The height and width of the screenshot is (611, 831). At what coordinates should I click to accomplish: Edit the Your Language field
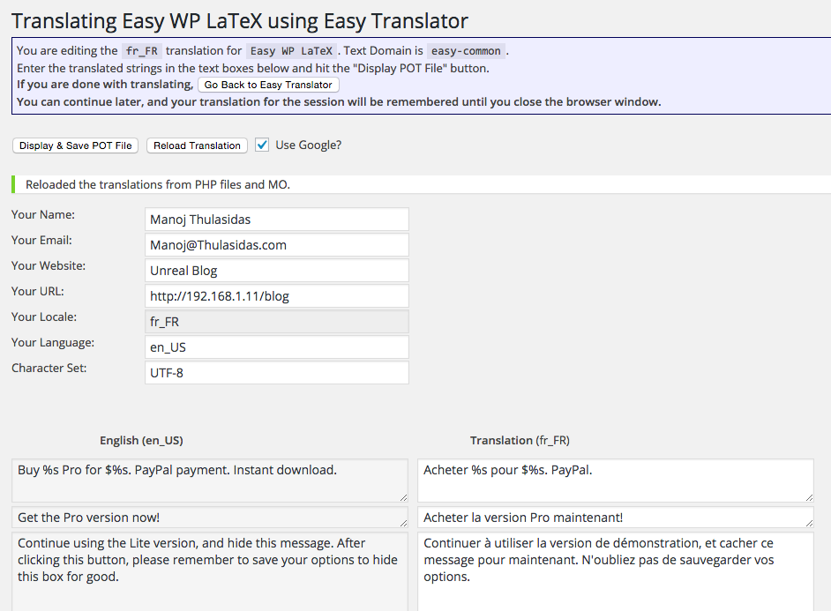pyautogui.click(x=277, y=346)
